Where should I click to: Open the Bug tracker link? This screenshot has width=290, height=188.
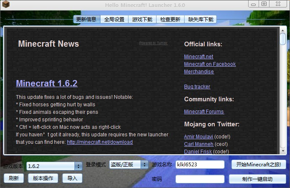tap(197, 86)
